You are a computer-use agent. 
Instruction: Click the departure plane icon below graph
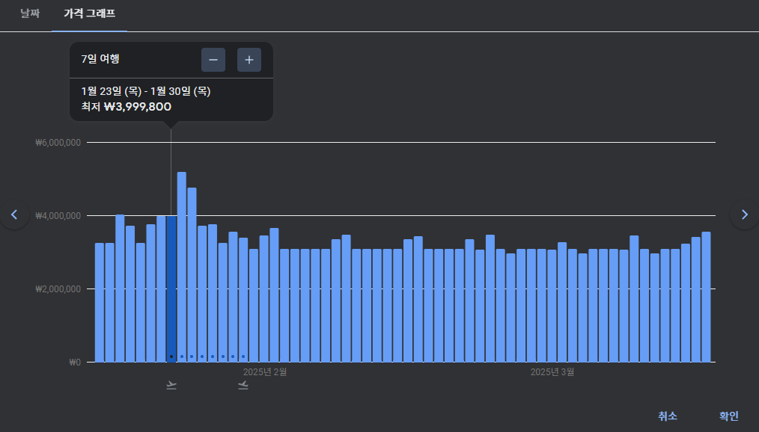pos(171,385)
